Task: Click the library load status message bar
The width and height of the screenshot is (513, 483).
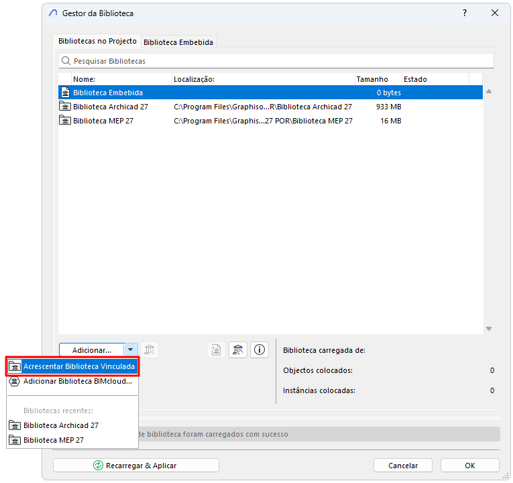Action: point(319,434)
